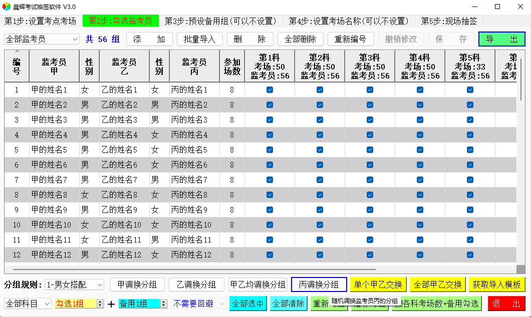
Task: Click the app icon in the title bar
Action: (x=7, y=7)
